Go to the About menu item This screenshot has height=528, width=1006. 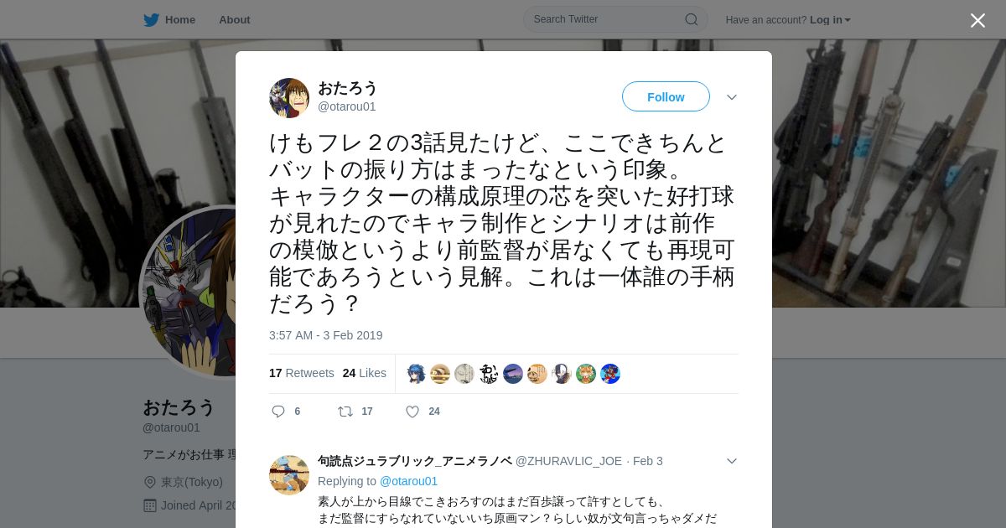coord(234,20)
